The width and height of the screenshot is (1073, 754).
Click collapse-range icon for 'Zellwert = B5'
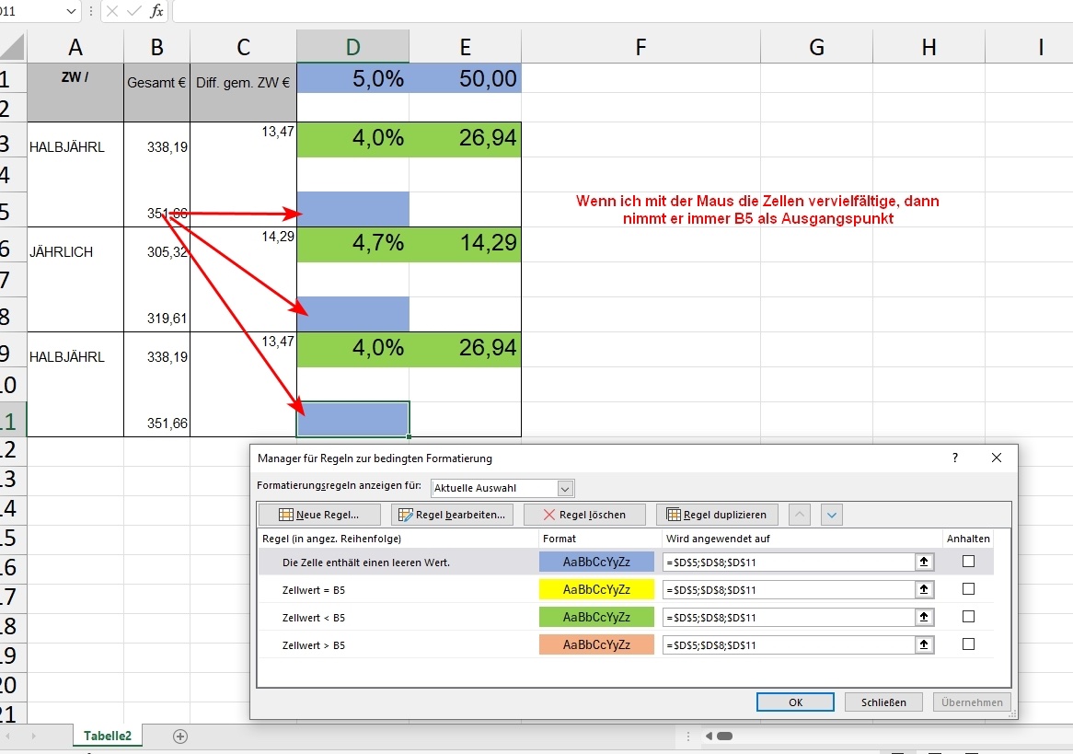pos(924,589)
